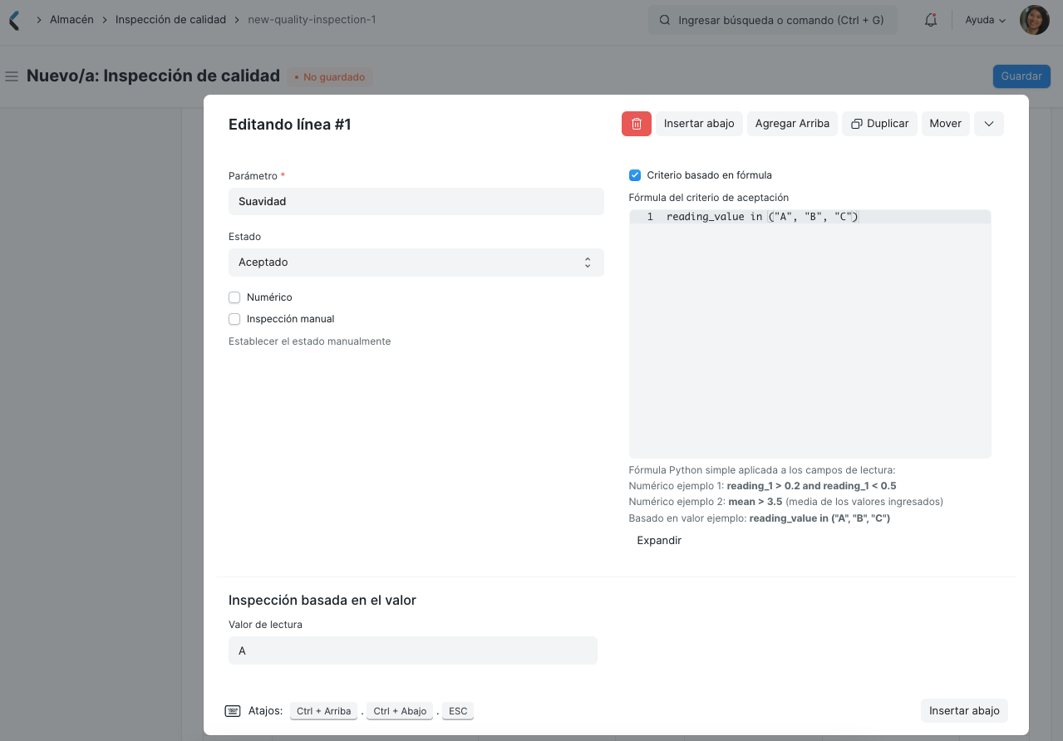Click the Agregar Arriba button
The width and height of the screenshot is (1063, 741).
792,124
